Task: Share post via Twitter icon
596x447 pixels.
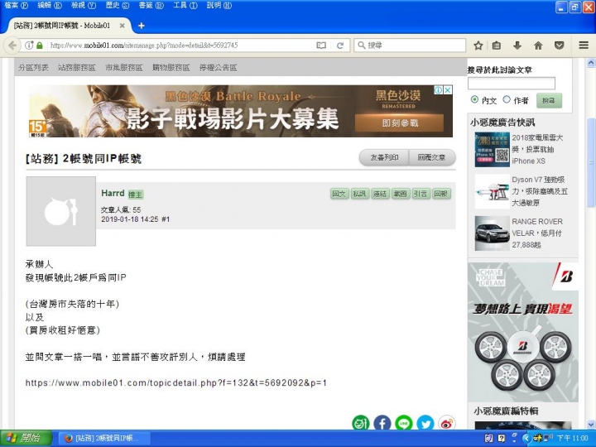Action: click(x=425, y=423)
